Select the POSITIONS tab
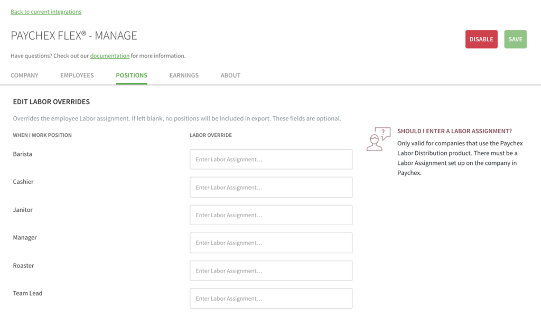The width and height of the screenshot is (541, 325). click(131, 75)
